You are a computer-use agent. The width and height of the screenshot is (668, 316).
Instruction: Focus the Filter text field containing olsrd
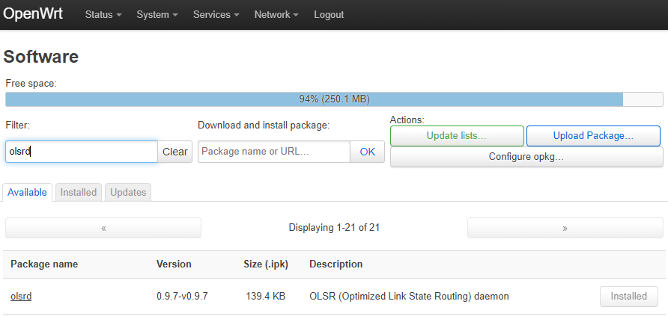[81, 152]
